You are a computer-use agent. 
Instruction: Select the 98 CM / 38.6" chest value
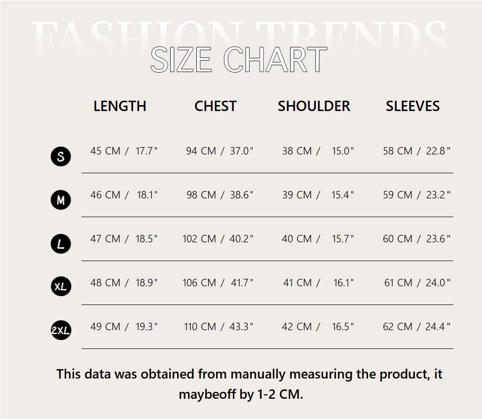click(220, 195)
